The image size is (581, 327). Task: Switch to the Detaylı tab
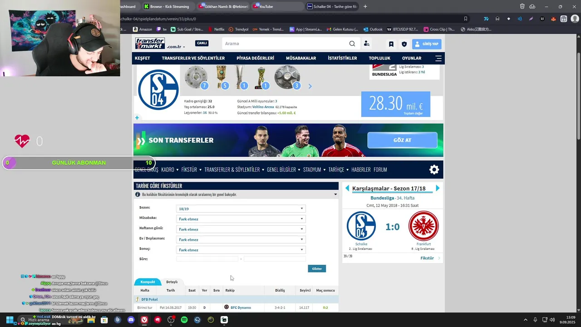coord(172,282)
